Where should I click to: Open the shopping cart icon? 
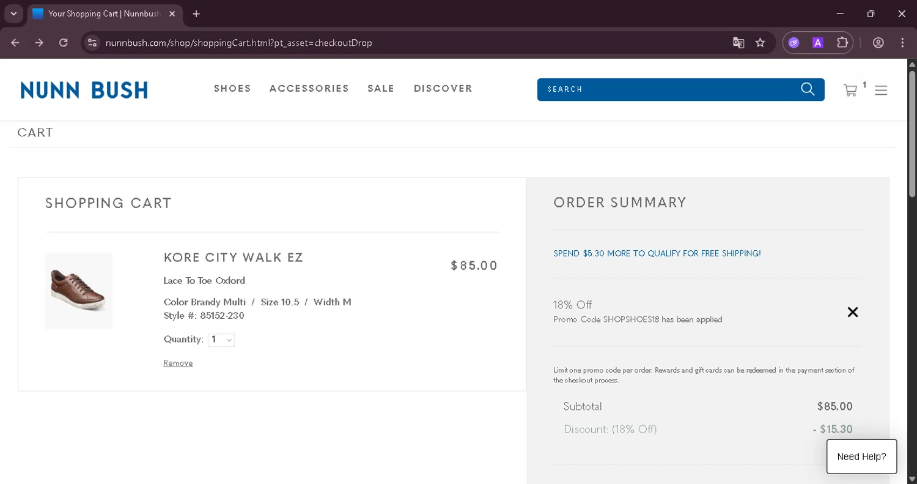850,91
